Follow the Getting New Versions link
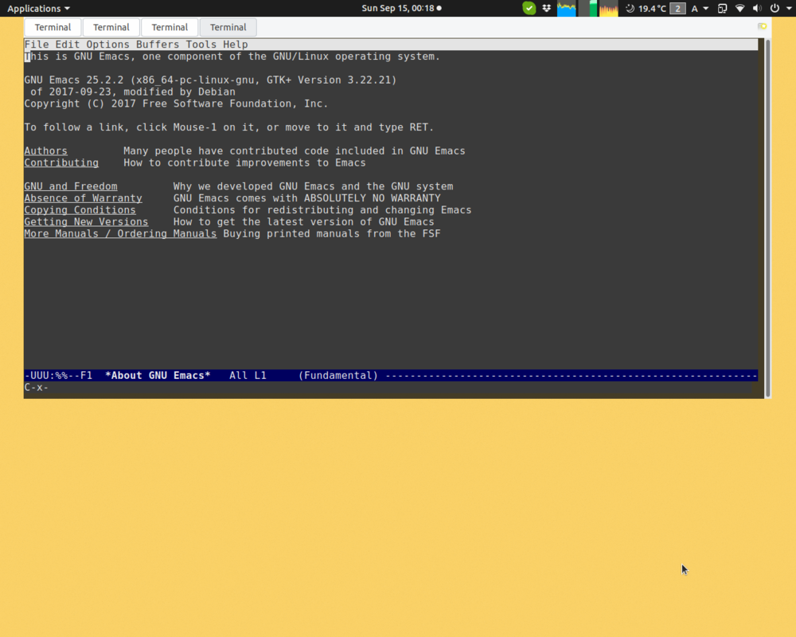Image resolution: width=796 pixels, height=637 pixels. click(x=86, y=222)
